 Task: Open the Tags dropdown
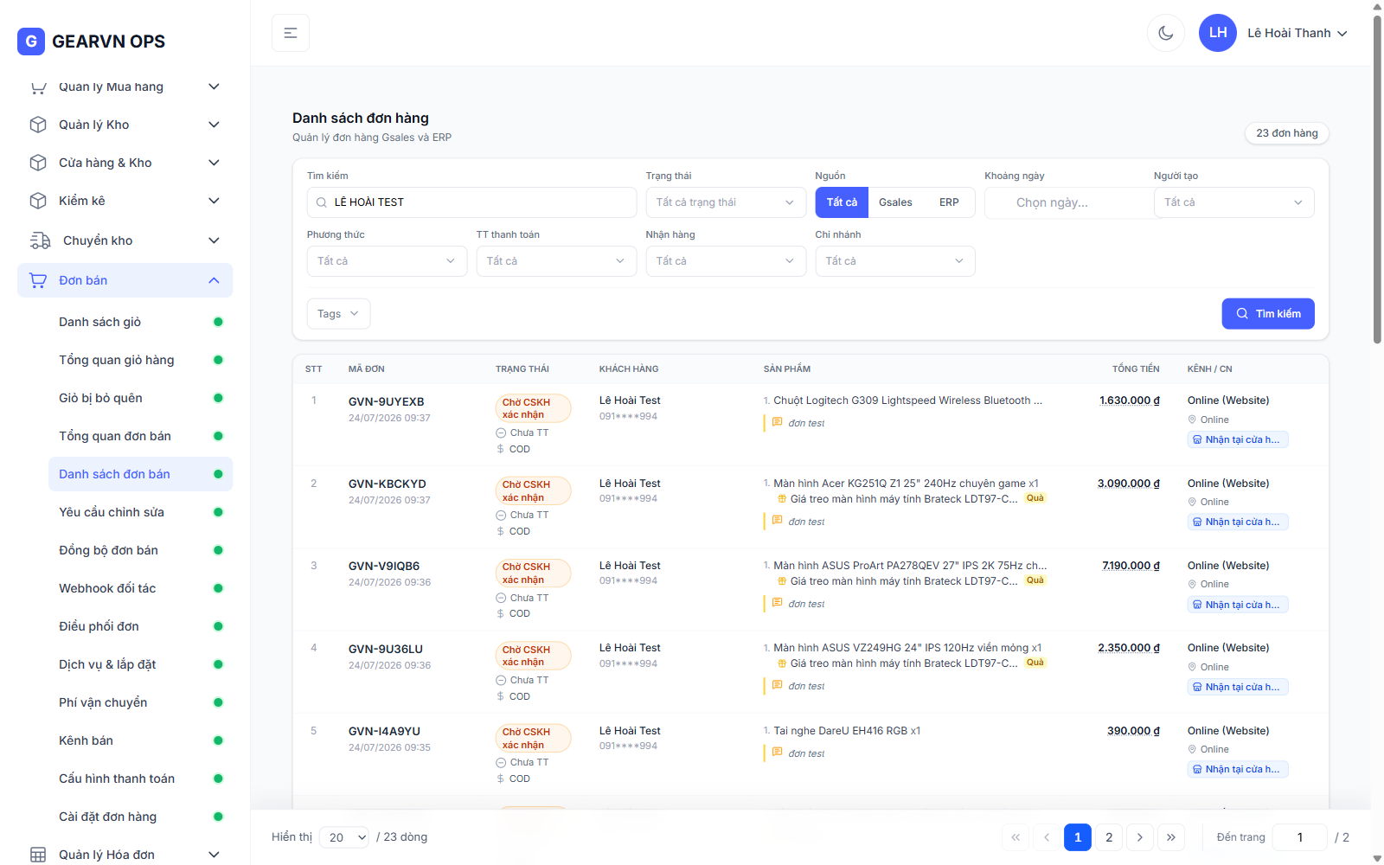[x=338, y=314]
